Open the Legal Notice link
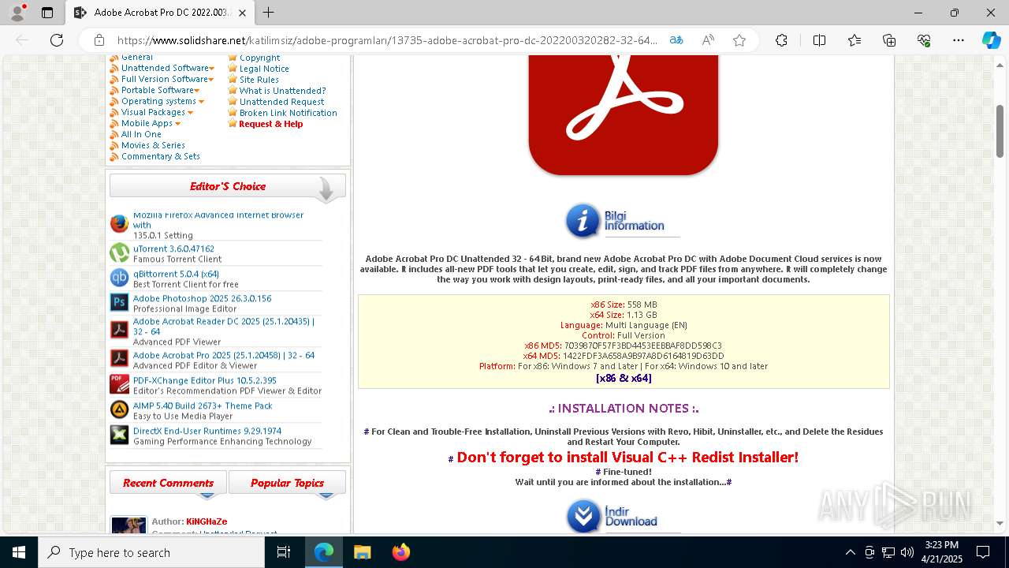Screen dimensions: 1009x568 [x=264, y=69]
